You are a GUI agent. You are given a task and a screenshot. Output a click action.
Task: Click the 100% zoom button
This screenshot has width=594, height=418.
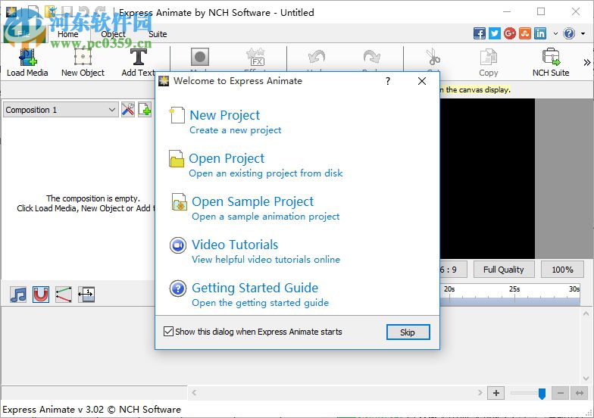click(x=562, y=270)
